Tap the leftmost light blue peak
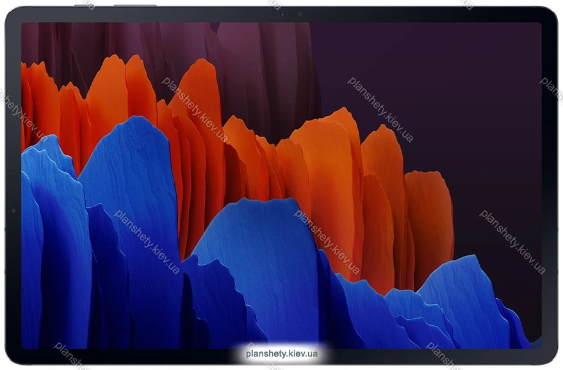This screenshot has width=563, height=370. pos(48,160)
